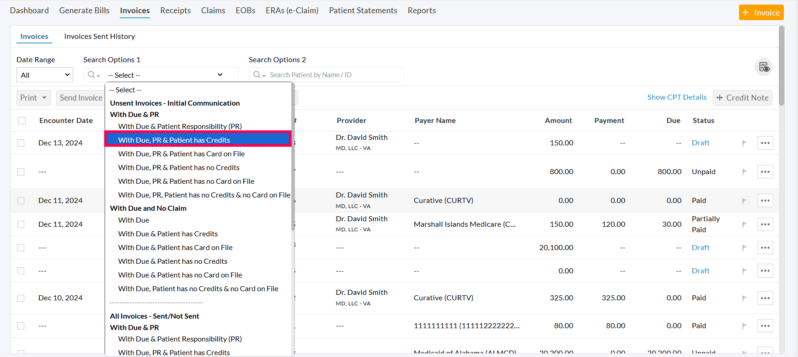The width and height of the screenshot is (798, 357).
Task: Click Show CPT Details link
Action: (x=676, y=97)
